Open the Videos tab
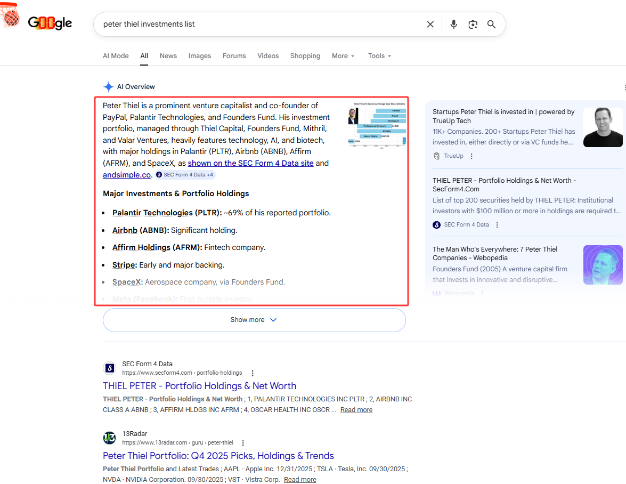Viewport: 626px width, 484px height. point(268,56)
